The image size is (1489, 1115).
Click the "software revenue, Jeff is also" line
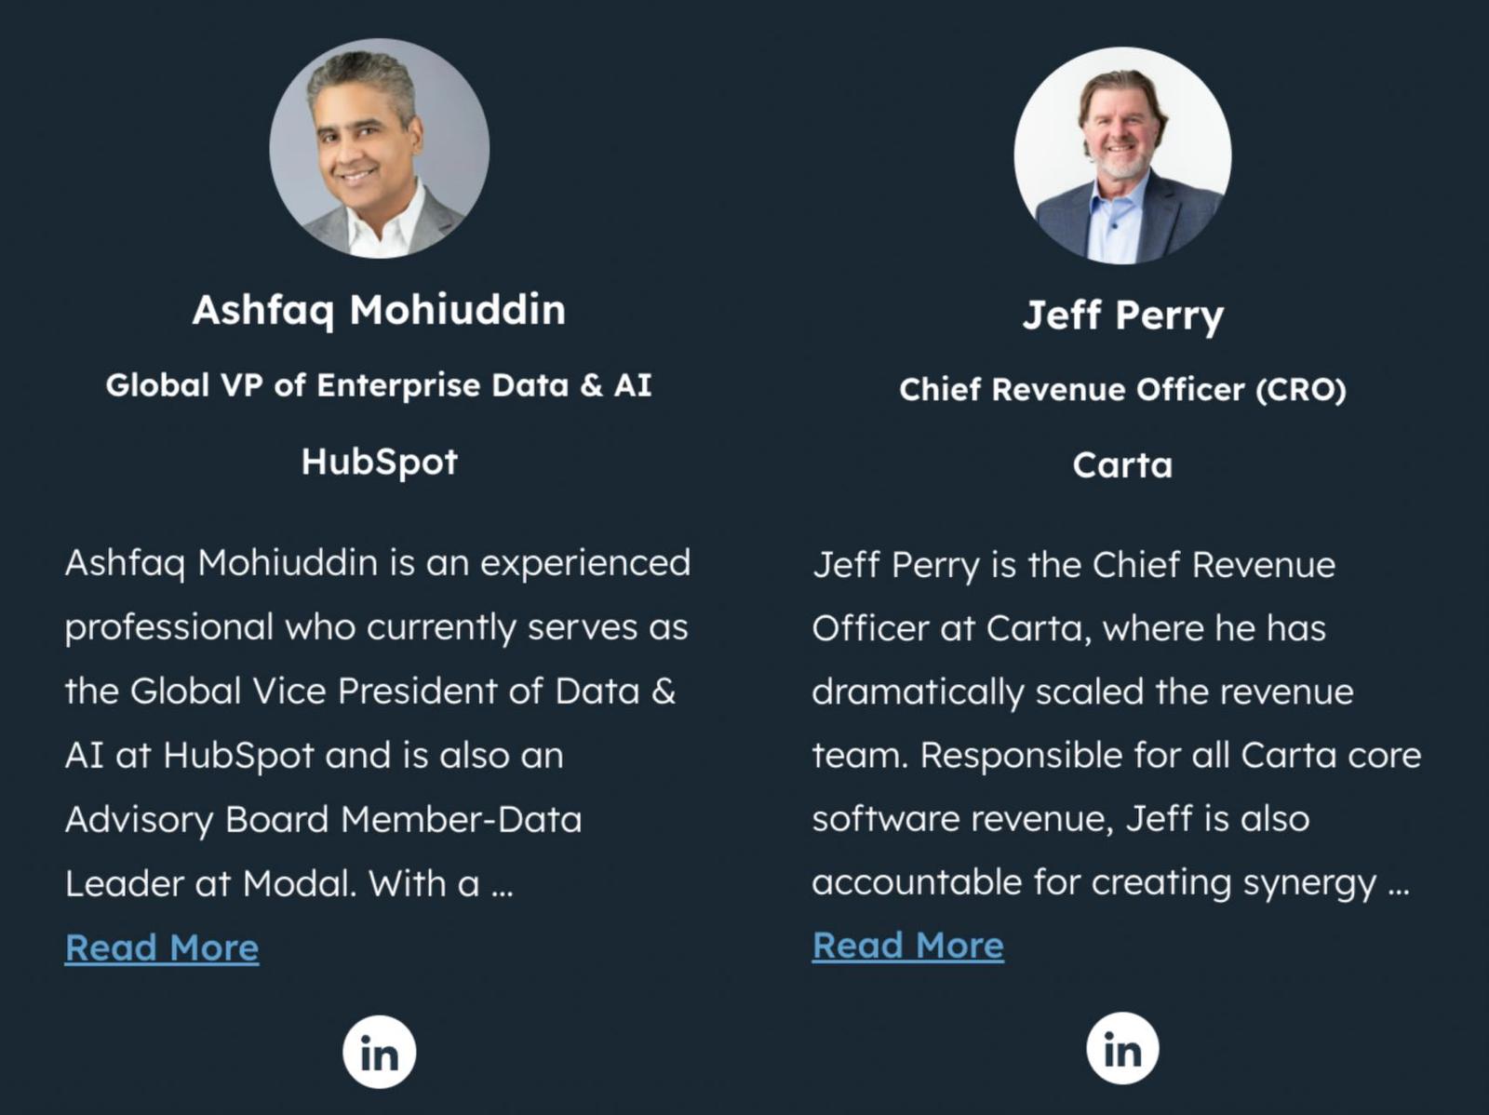coord(1060,819)
